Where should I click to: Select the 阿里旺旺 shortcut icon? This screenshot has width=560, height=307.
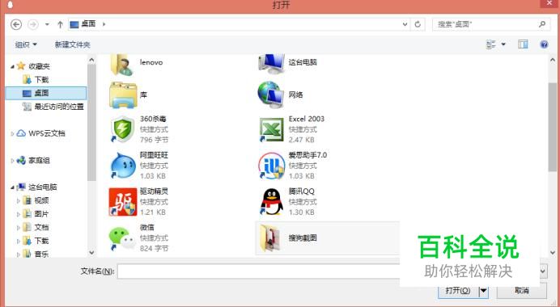pos(123,166)
